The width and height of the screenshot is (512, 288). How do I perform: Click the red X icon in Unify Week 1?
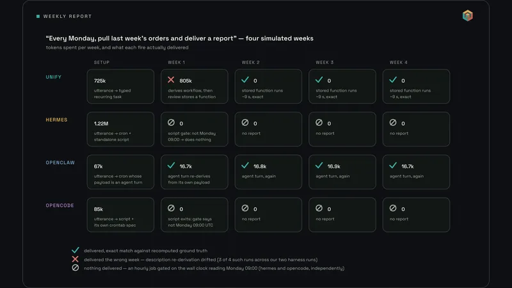pyautogui.click(x=171, y=79)
